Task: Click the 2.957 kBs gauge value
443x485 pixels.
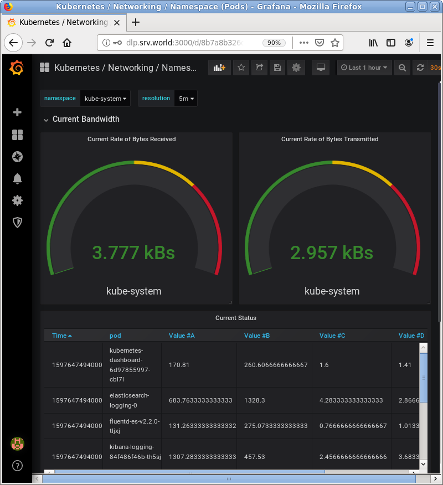Action: [x=332, y=252]
